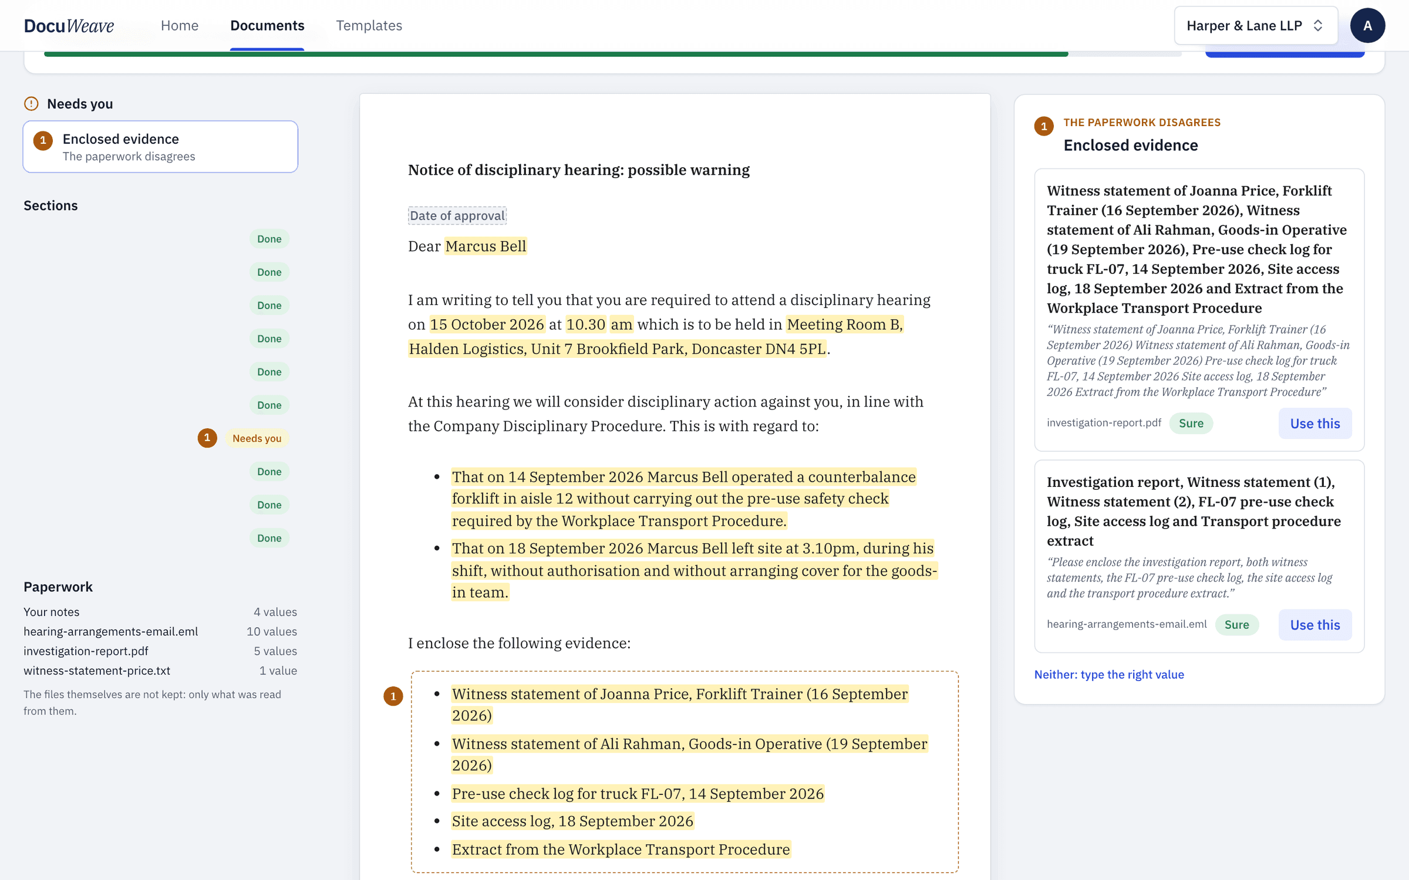Open the Harper & Lane LLP workspace switcher
The height and width of the screenshot is (880, 1409).
(1256, 25)
